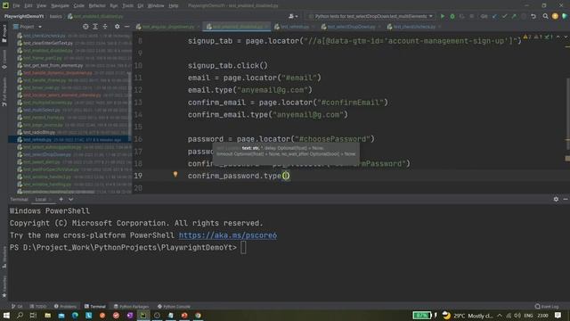Viewport: 570px width, 321px height.
Task: Open the Python Console tool window
Action: [175, 307]
